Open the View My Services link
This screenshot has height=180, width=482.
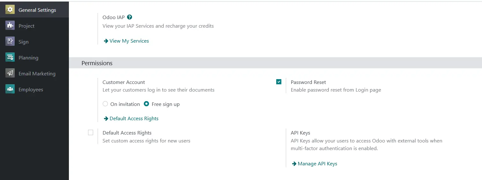(x=129, y=41)
